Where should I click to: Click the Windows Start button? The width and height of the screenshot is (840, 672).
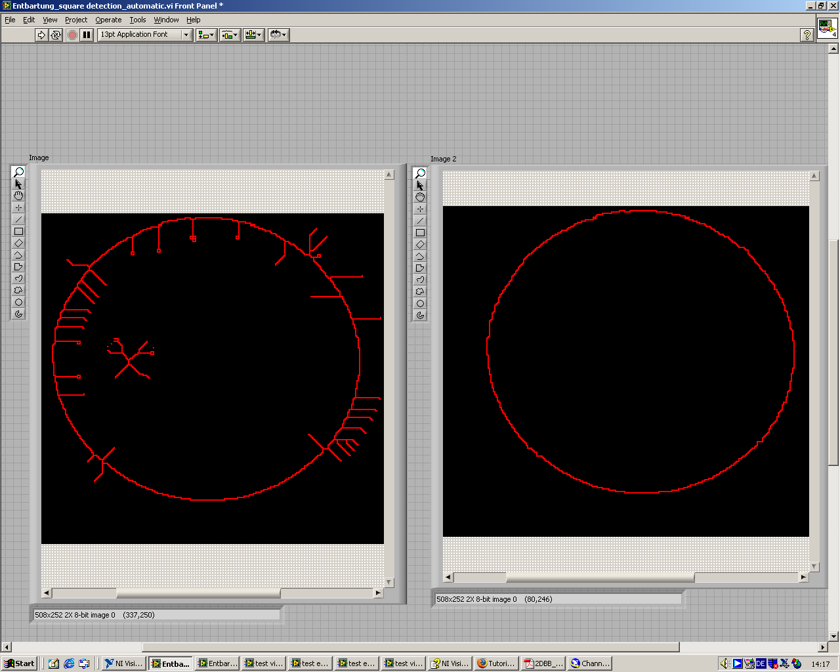[19, 663]
